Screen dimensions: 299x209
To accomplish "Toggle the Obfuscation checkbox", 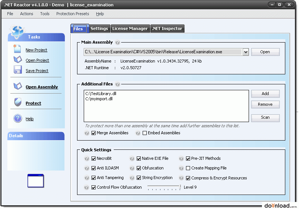I will [x=139, y=168].
